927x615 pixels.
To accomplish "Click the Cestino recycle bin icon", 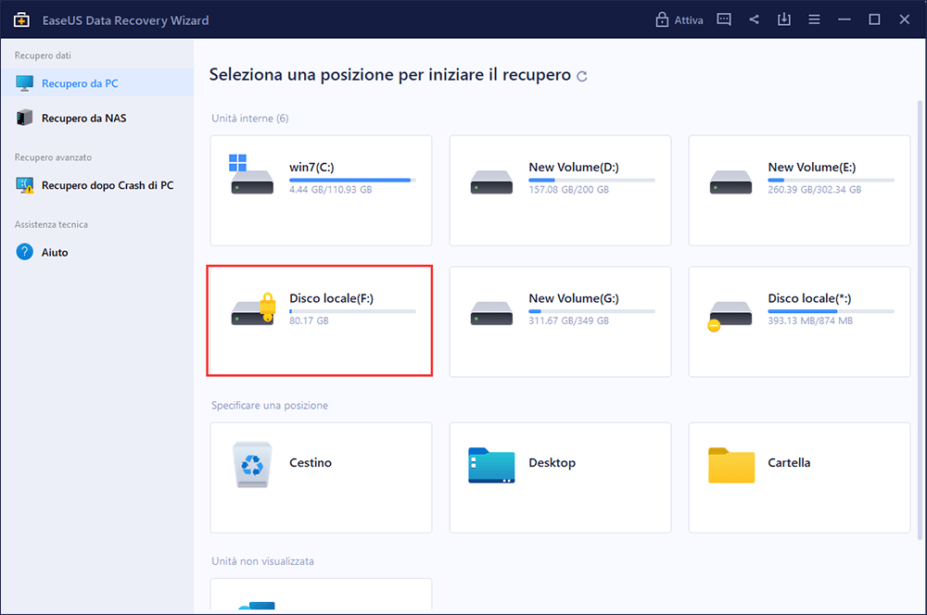I will [x=252, y=464].
